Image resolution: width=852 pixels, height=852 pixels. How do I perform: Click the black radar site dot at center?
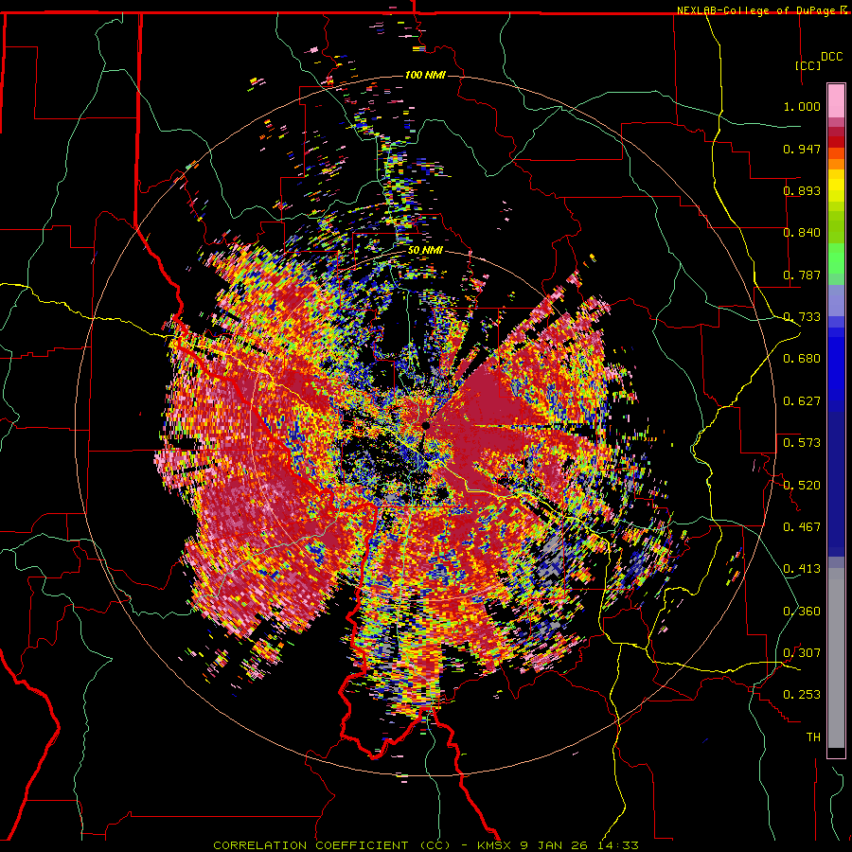426,425
